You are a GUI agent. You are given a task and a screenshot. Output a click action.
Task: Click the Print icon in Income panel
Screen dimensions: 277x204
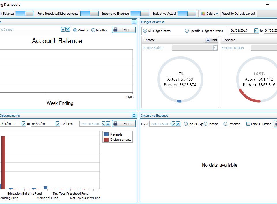(212, 40)
